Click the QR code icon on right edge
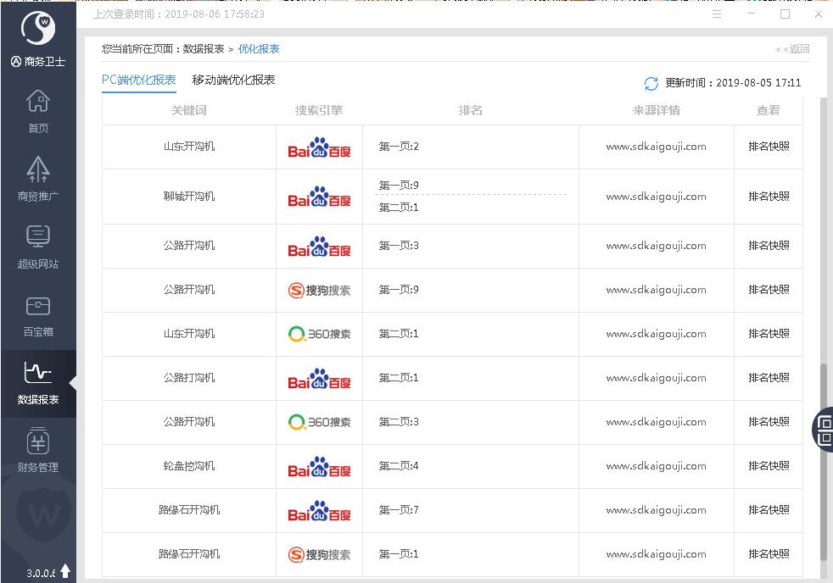This screenshot has height=583, width=833. (824, 429)
